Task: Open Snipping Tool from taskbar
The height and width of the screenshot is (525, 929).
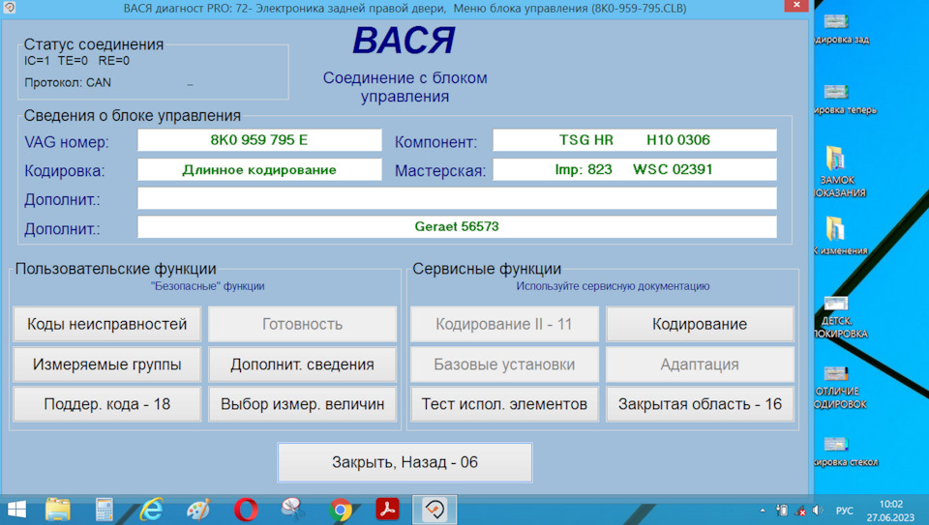Action: pos(292,510)
